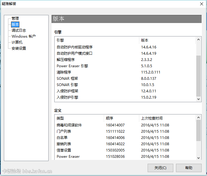Image resolution: width=207 pixels, height=176 pixels.
Task: Open Windows 帐户 tree item
Action: pos(24,36)
